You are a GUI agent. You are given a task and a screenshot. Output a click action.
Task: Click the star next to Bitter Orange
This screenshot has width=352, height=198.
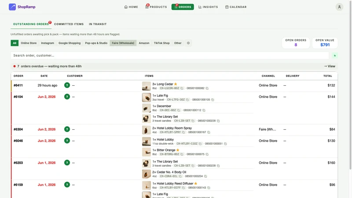coord(178,150)
